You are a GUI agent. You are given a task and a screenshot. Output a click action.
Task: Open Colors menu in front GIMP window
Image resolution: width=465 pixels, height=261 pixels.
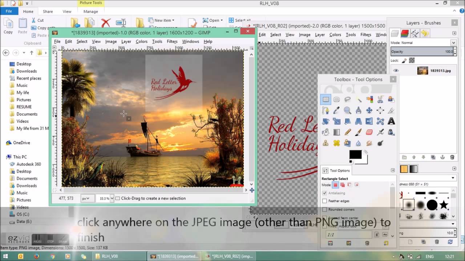click(x=142, y=41)
